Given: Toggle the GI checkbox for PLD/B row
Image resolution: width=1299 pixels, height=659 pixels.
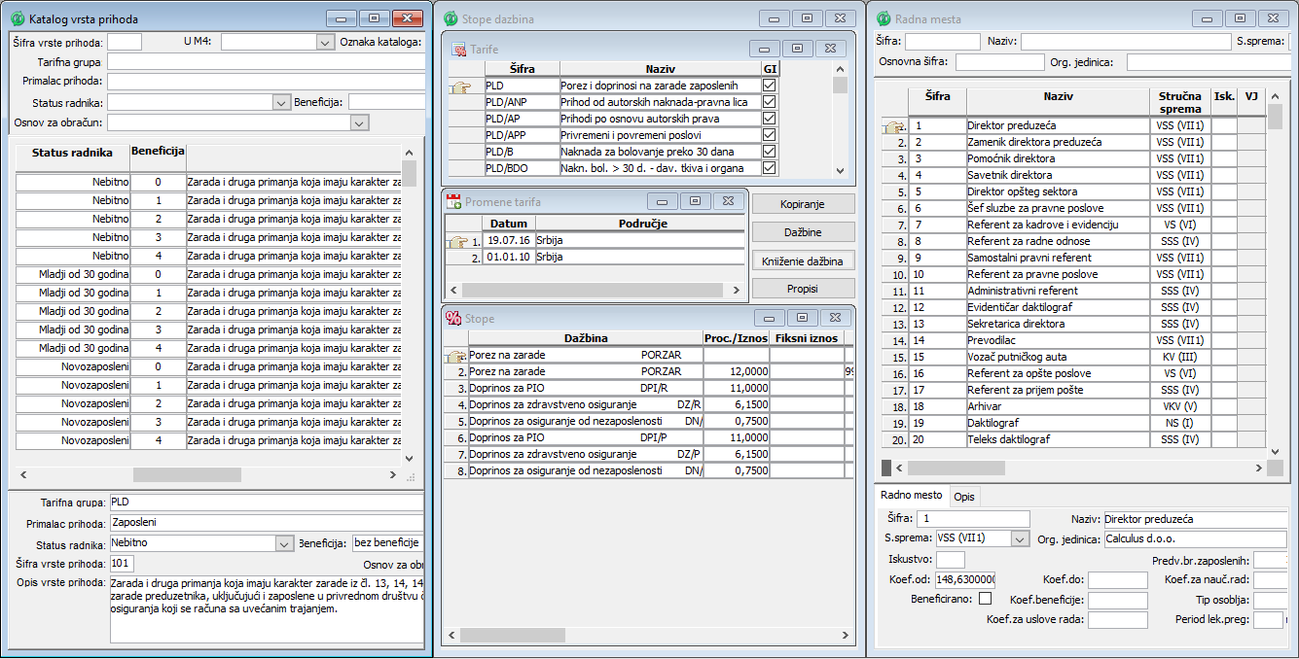Looking at the screenshot, I should tap(770, 152).
